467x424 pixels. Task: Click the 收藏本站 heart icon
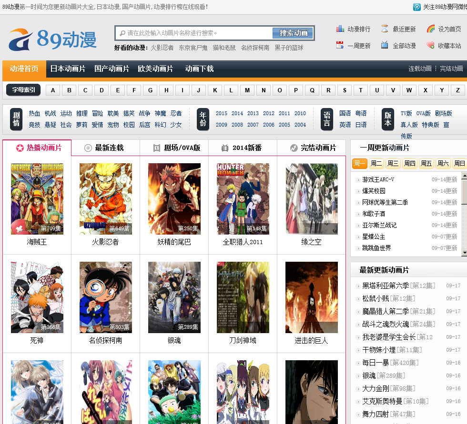[430, 45]
